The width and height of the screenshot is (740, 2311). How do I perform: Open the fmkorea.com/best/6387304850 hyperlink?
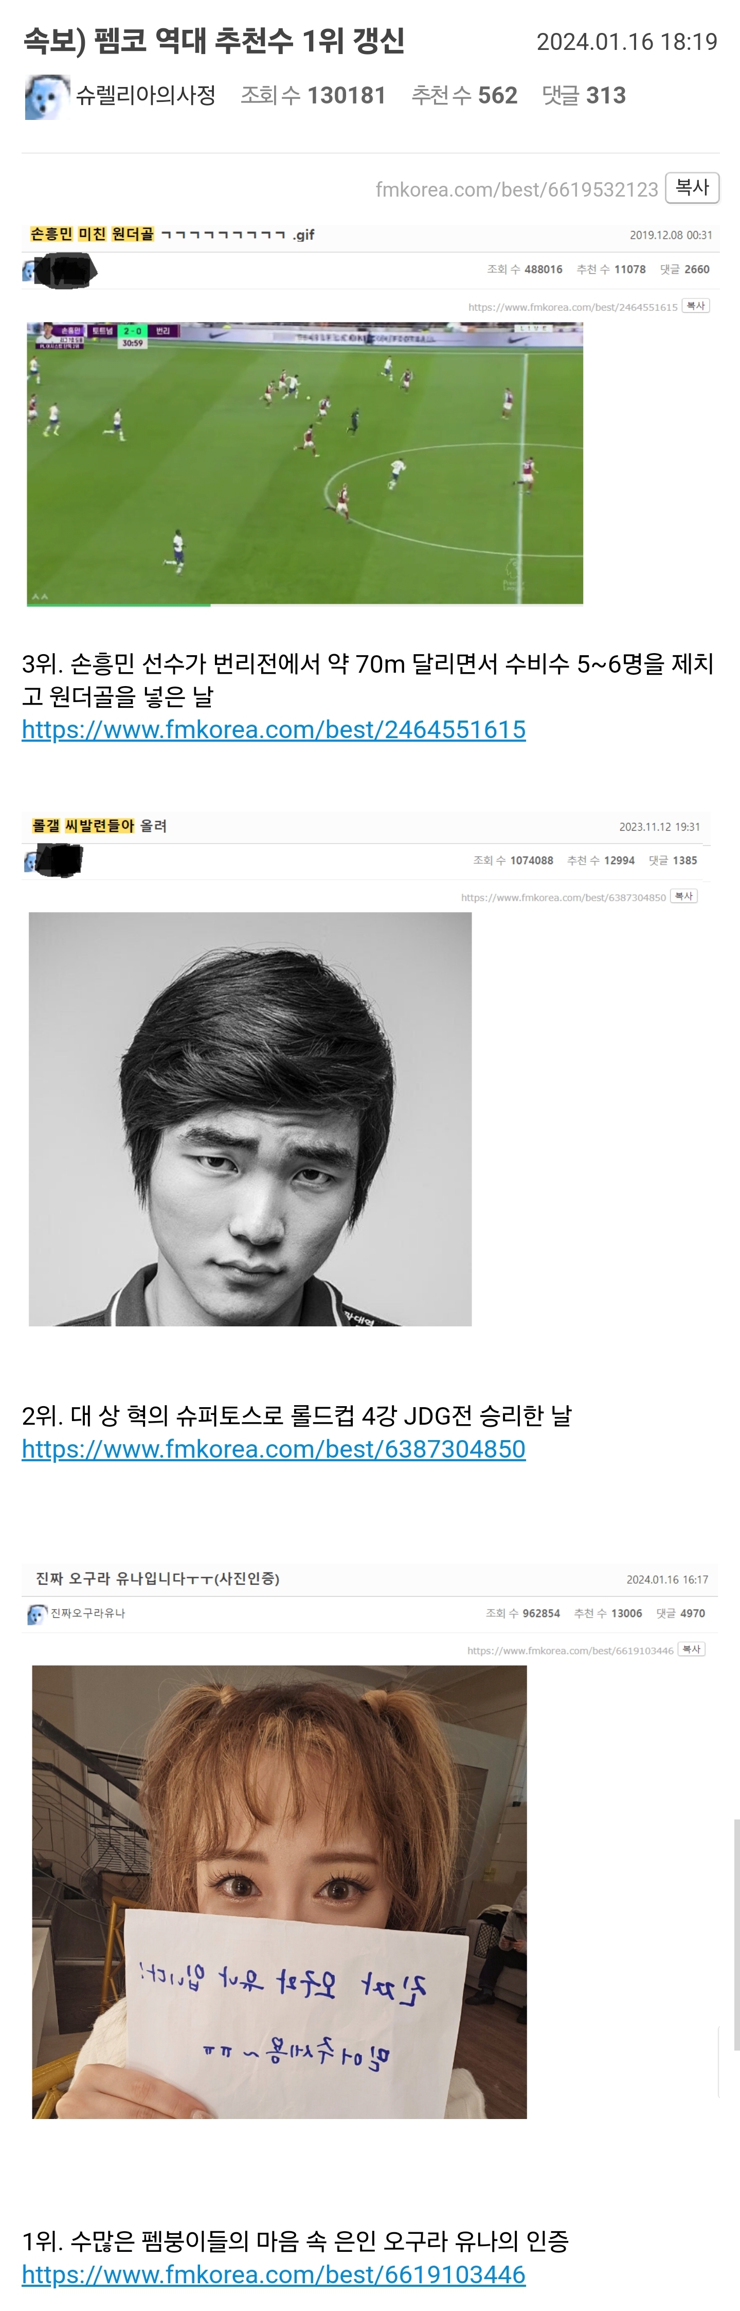coord(273,1449)
